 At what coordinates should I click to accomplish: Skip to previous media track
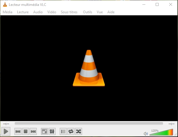(18, 131)
